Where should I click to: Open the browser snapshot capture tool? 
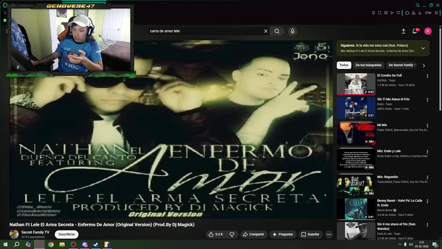pyautogui.click(x=379, y=13)
